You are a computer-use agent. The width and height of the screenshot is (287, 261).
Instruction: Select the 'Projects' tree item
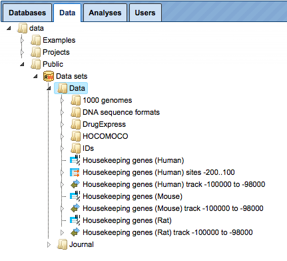tap(56, 52)
